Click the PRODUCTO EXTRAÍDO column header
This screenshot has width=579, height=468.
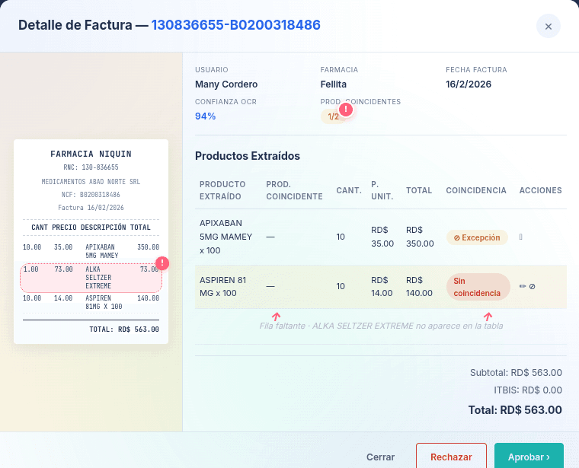click(222, 190)
